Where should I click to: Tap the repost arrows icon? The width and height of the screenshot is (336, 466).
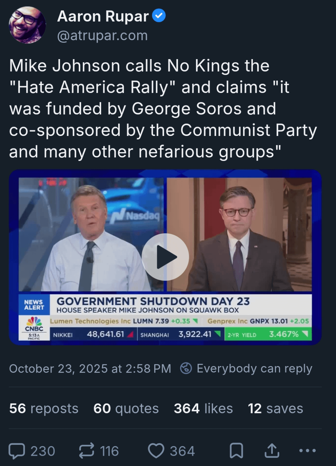click(x=86, y=451)
